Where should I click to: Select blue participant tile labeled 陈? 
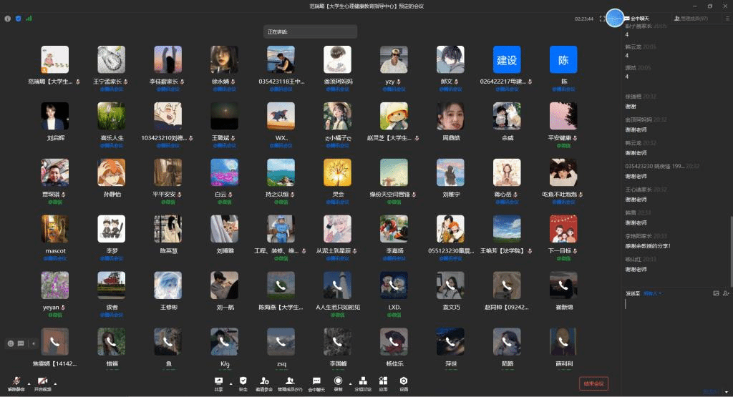click(563, 59)
